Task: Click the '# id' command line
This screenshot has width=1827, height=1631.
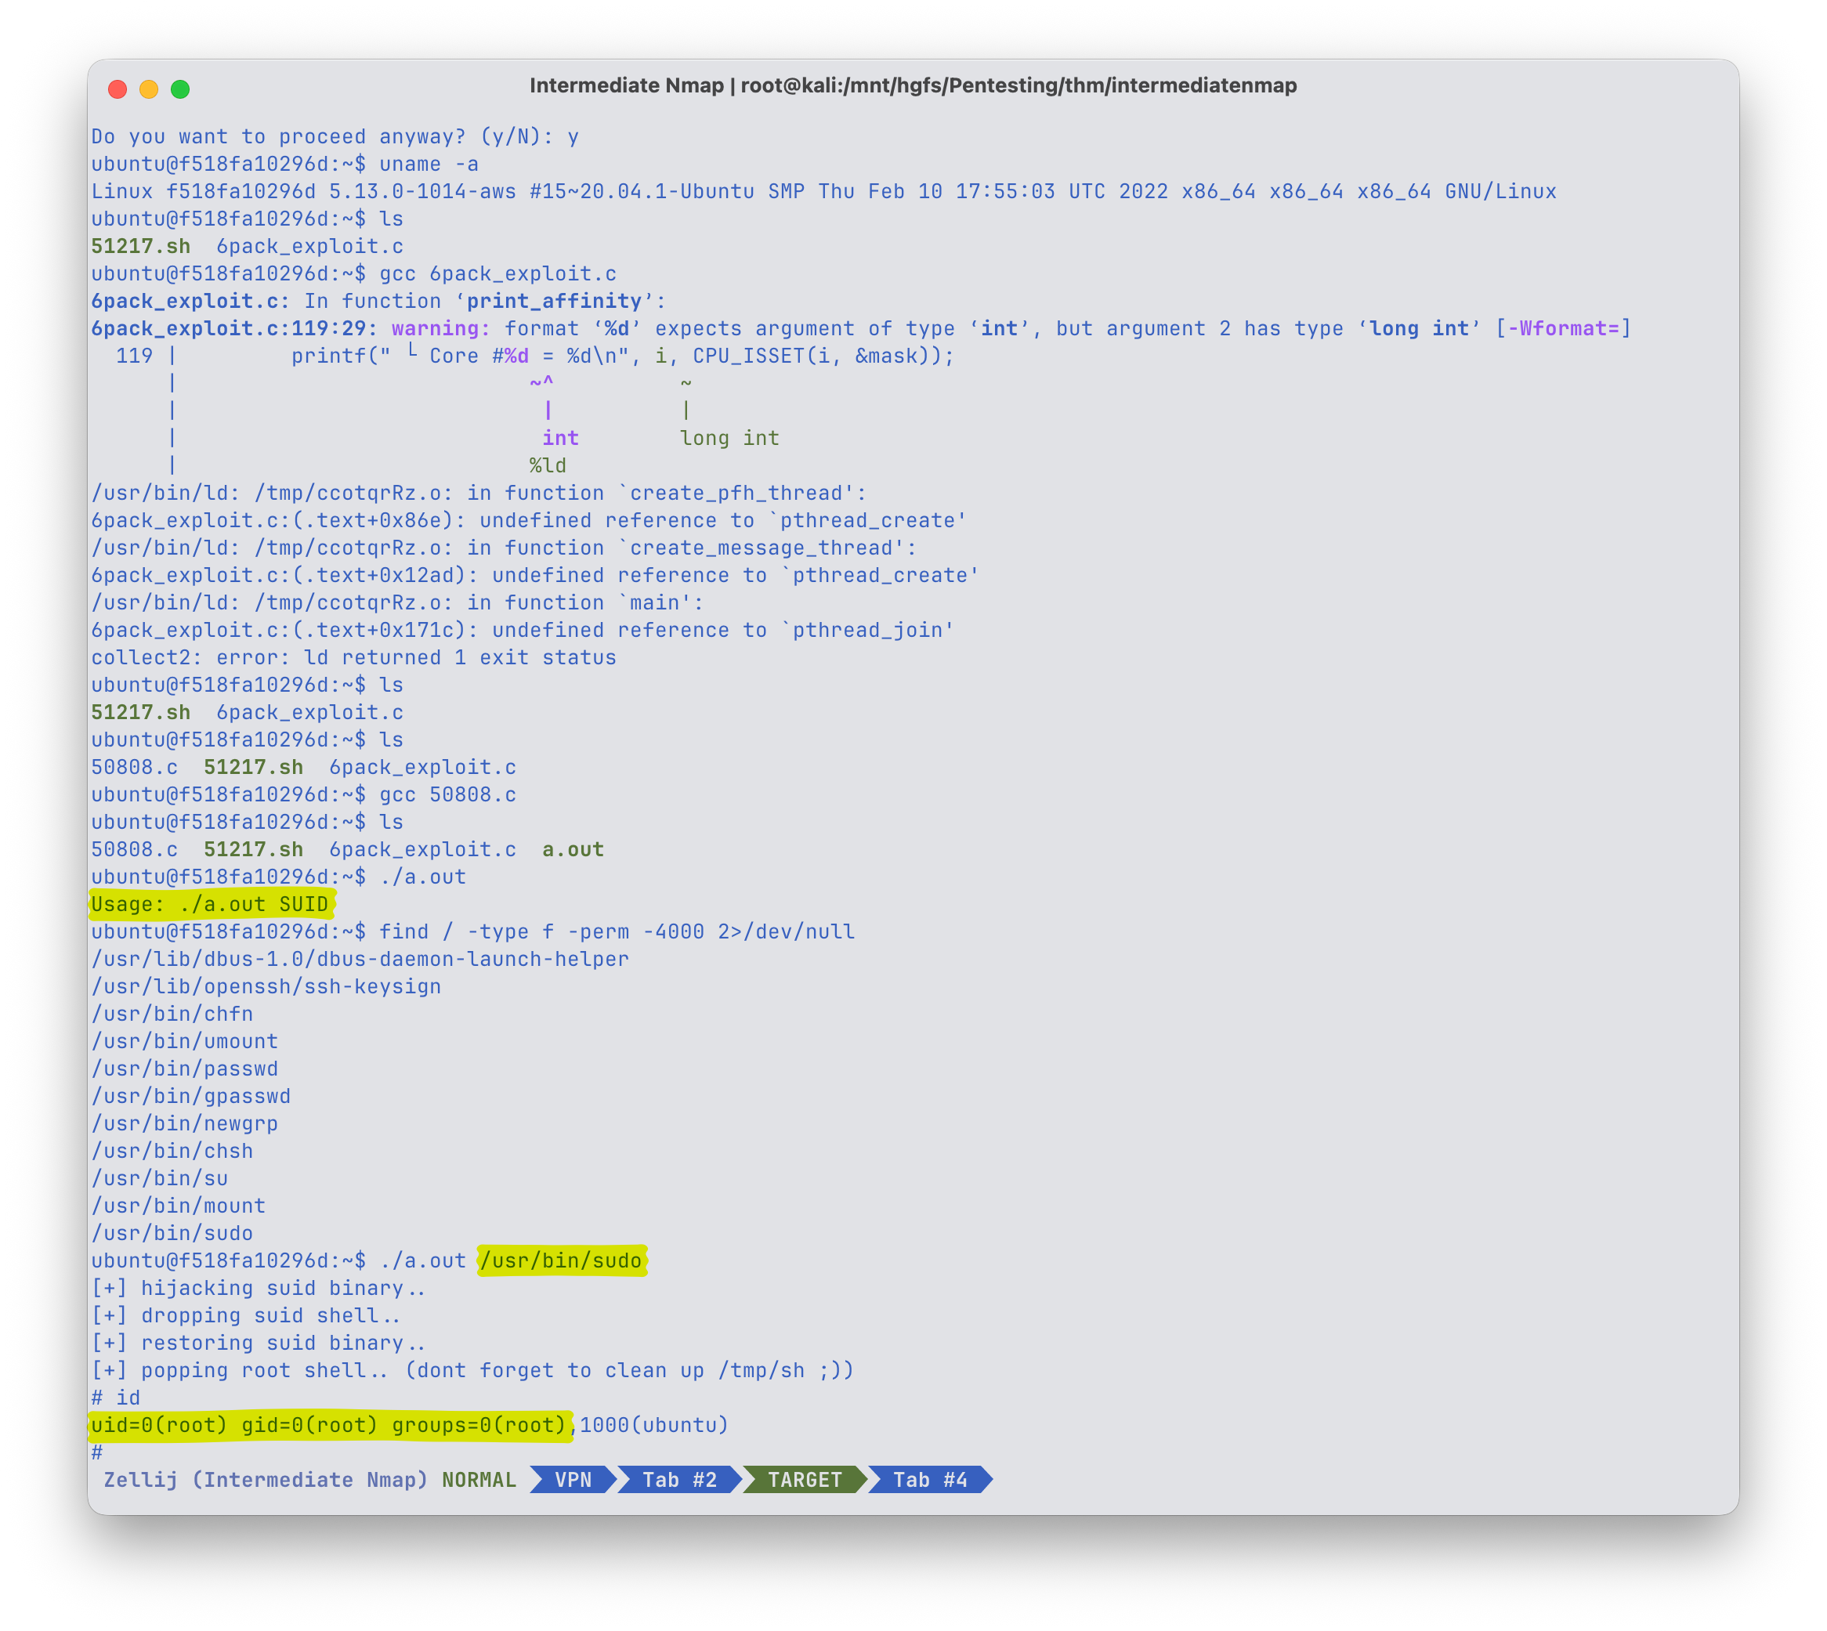Action: [x=116, y=1398]
